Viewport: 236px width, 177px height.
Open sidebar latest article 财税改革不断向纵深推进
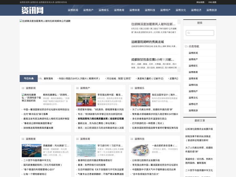198,138
